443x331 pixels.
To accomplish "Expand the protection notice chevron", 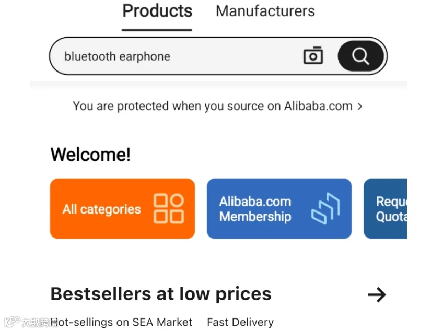I will (359, 107).
